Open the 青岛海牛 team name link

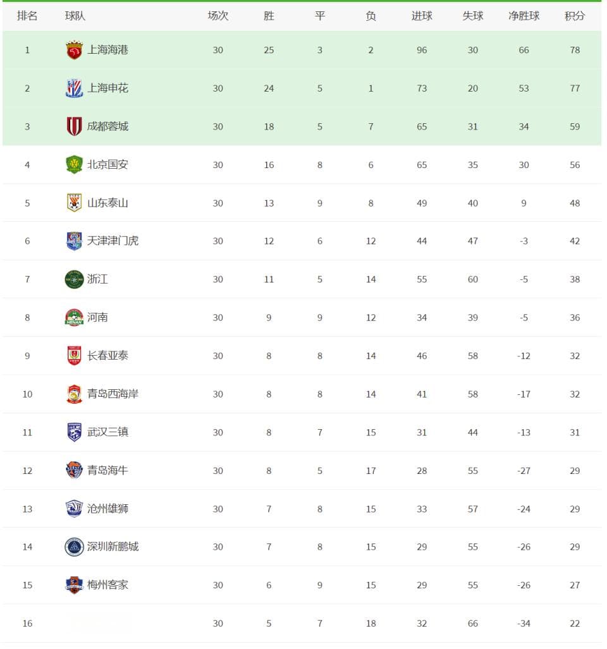pyautogui.click(x=107, y=471)
